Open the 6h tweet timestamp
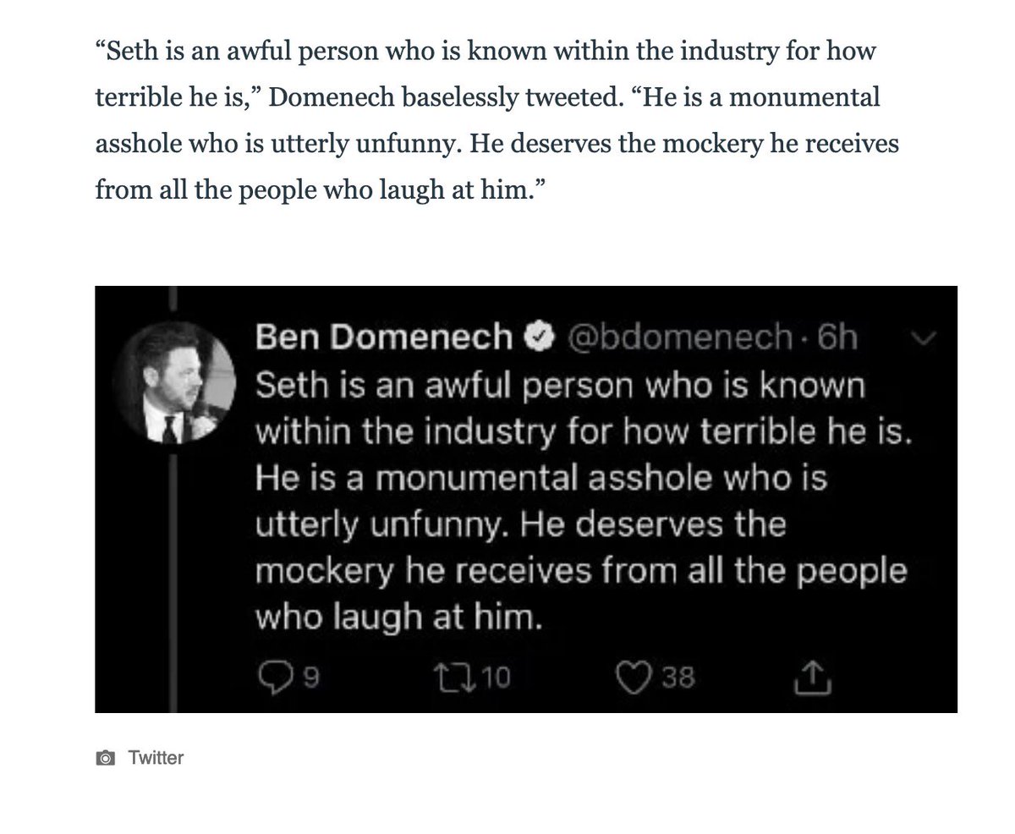 click(x=837, y=338)
